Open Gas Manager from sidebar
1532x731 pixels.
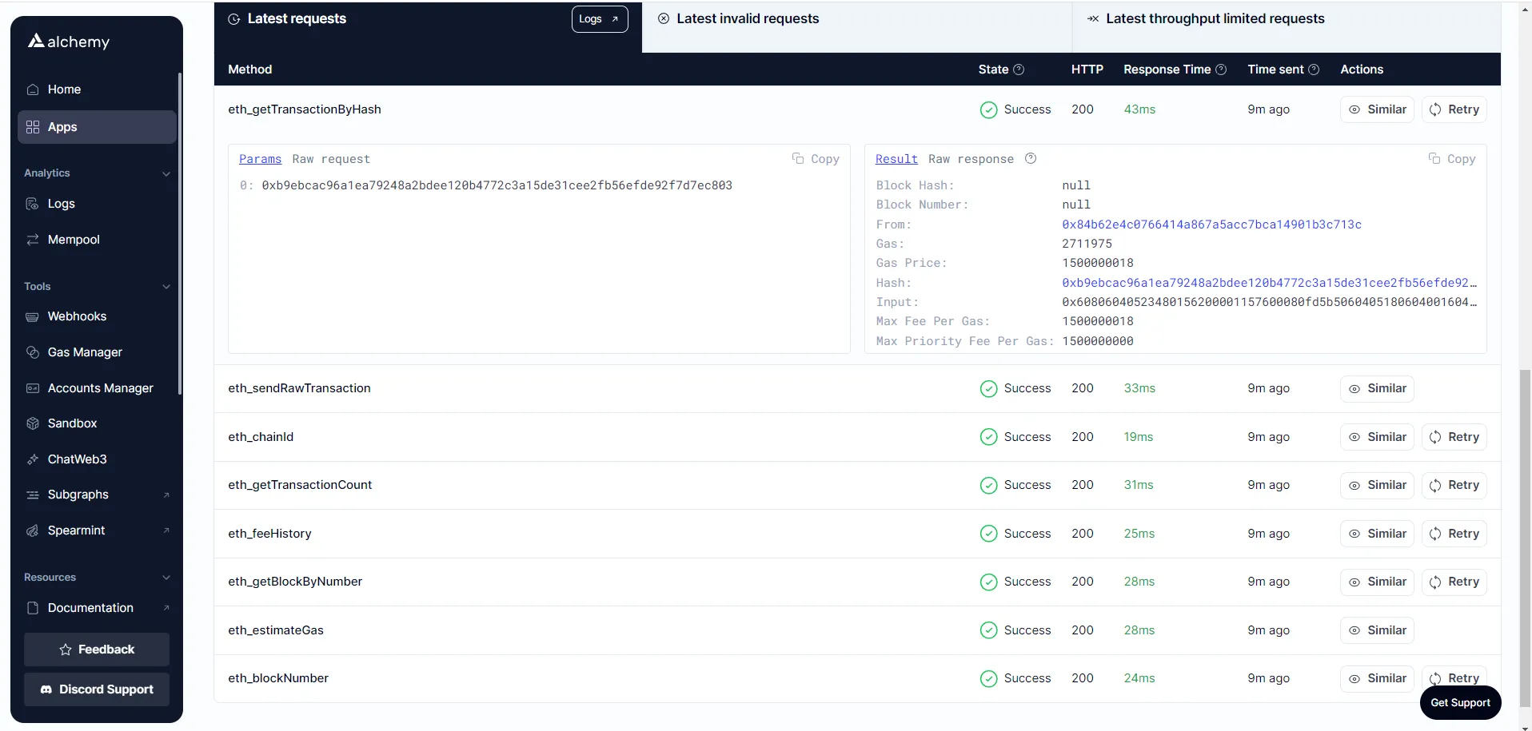coord(85,352)
